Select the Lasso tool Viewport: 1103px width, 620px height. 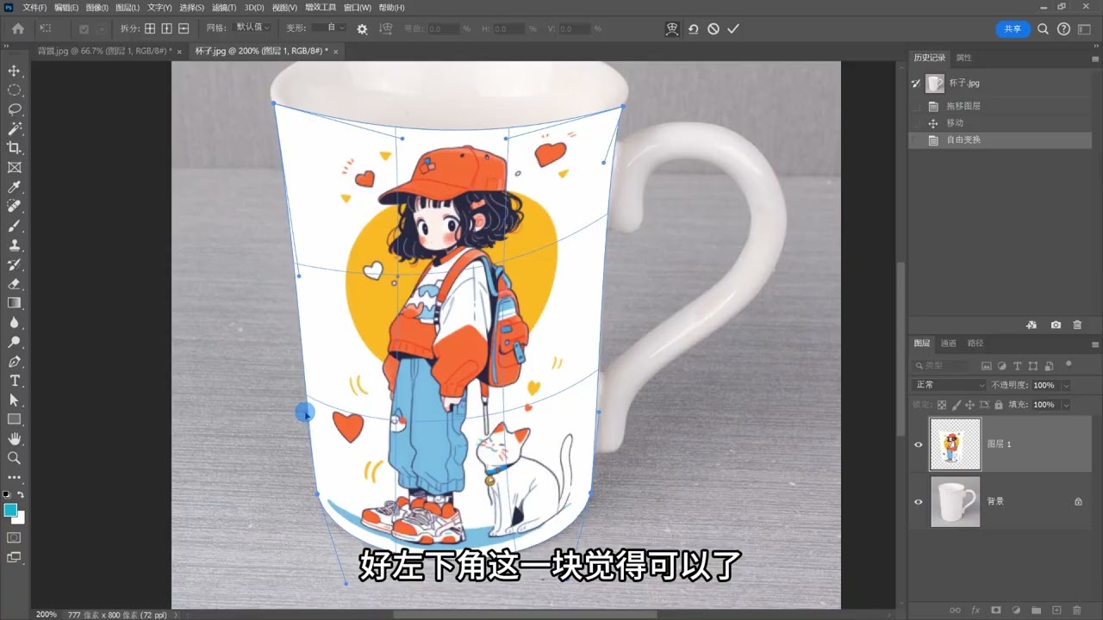14,109
